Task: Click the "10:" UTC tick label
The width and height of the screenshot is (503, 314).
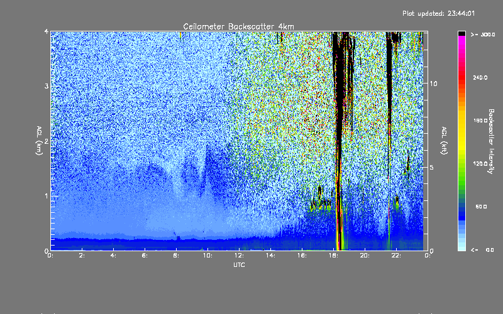Action: point(207,256)
